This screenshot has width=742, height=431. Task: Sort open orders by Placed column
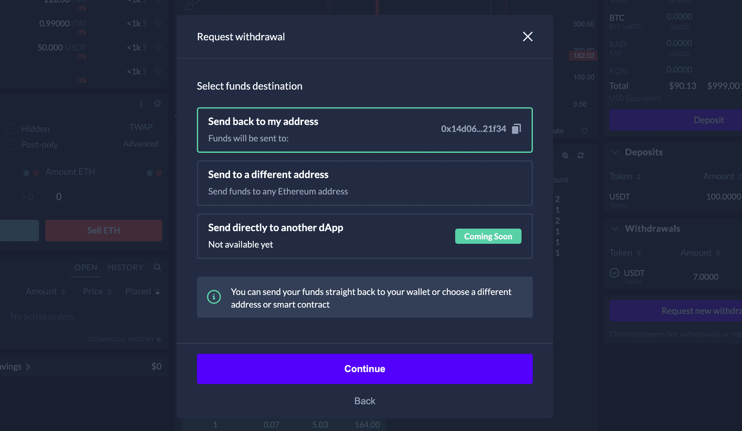click(142, 291)
